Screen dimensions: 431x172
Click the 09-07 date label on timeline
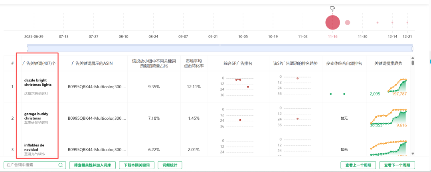click(x=183, y=37)
